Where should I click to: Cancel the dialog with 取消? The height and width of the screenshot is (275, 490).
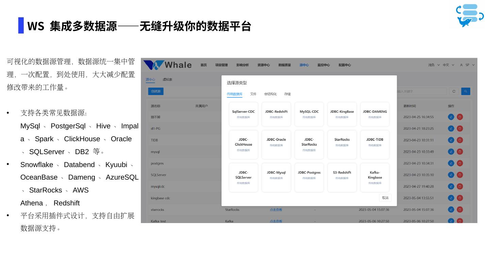click(385, 198)
